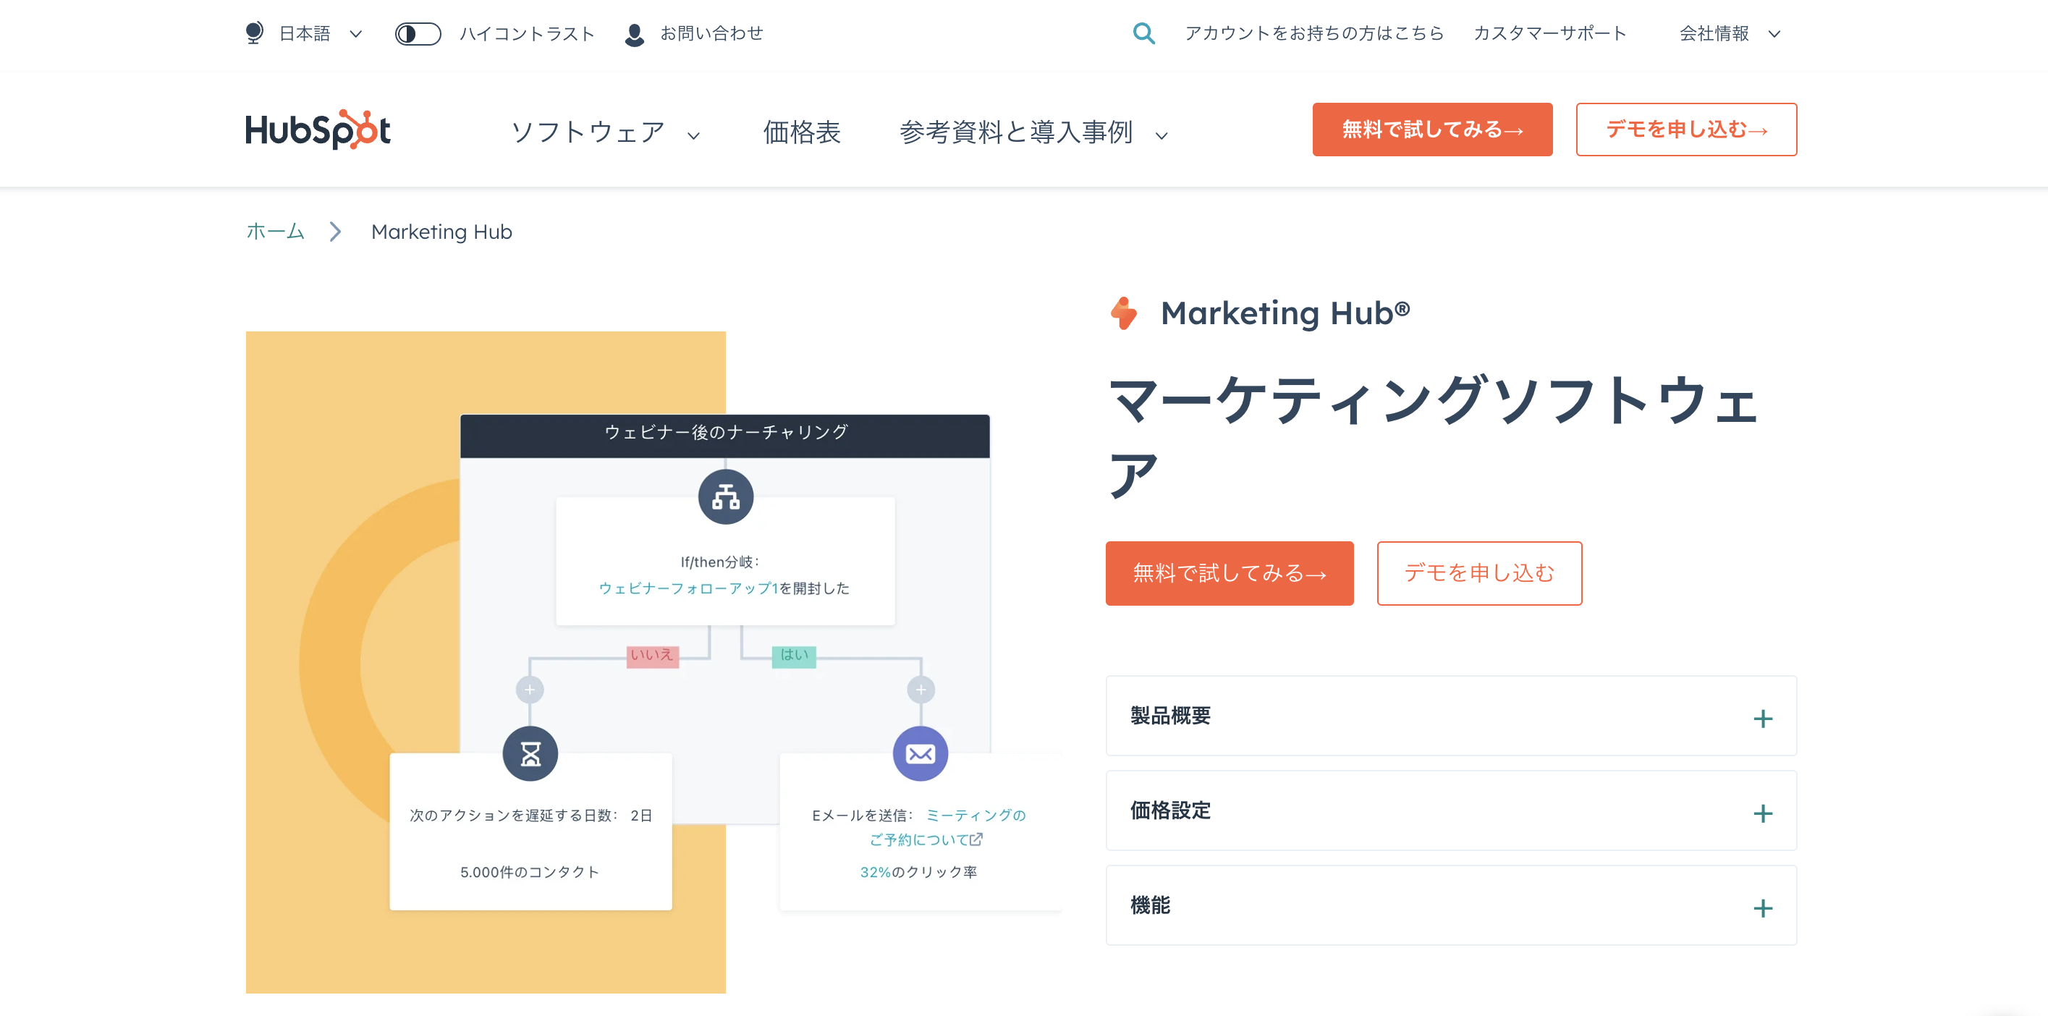Click the if/then branch icon
Viewport: 2048px width, 1016px height.
[725, 497]
